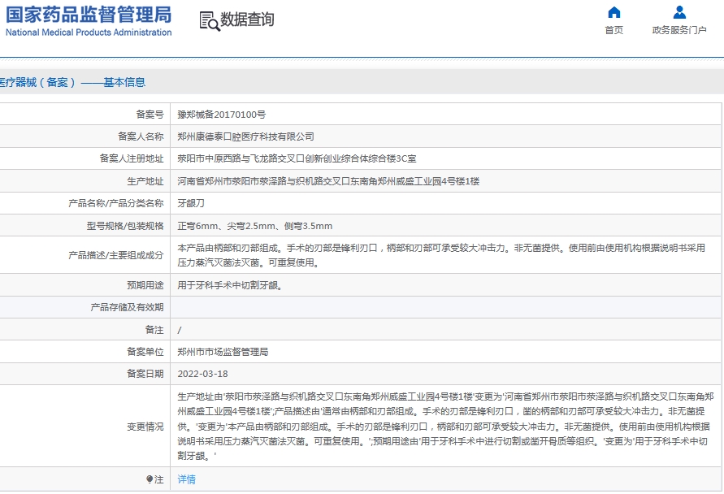Click the 产品存储及有效期 label
The height and width of the screenshot is (494, 724).
(127, 307)
